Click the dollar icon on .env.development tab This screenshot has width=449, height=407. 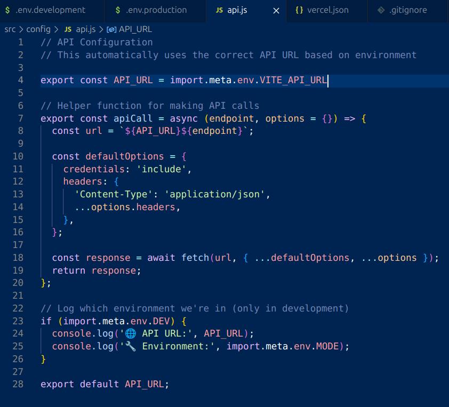pyautogui.click(x=7, y=10)
